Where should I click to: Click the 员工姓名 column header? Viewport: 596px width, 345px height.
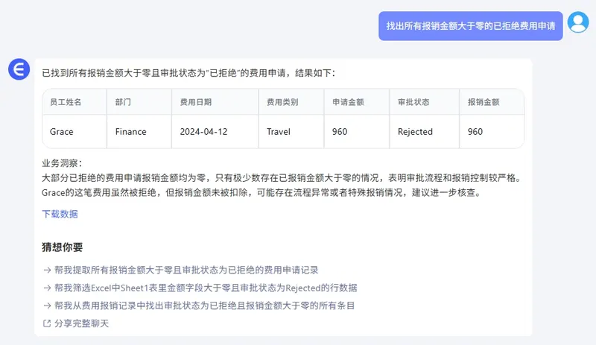coord(66,102)
